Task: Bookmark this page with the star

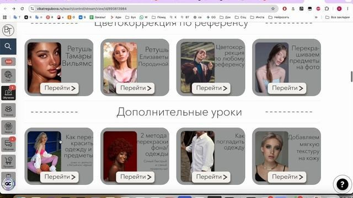Action: pyautogui.click(x=273, y=9)
